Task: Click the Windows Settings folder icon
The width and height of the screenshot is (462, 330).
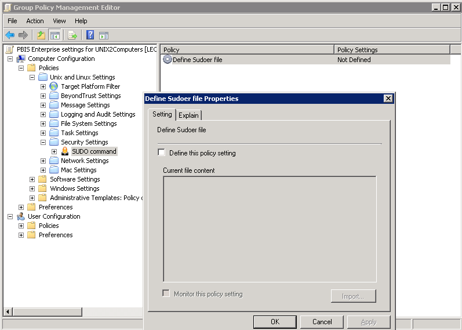Action: point(43,188)
